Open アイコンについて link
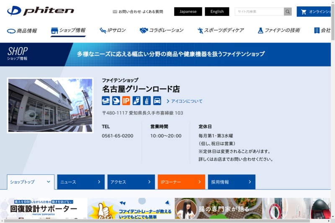This screenshot has width=335, height=223. pyautogui.click(x=184, y=101)
